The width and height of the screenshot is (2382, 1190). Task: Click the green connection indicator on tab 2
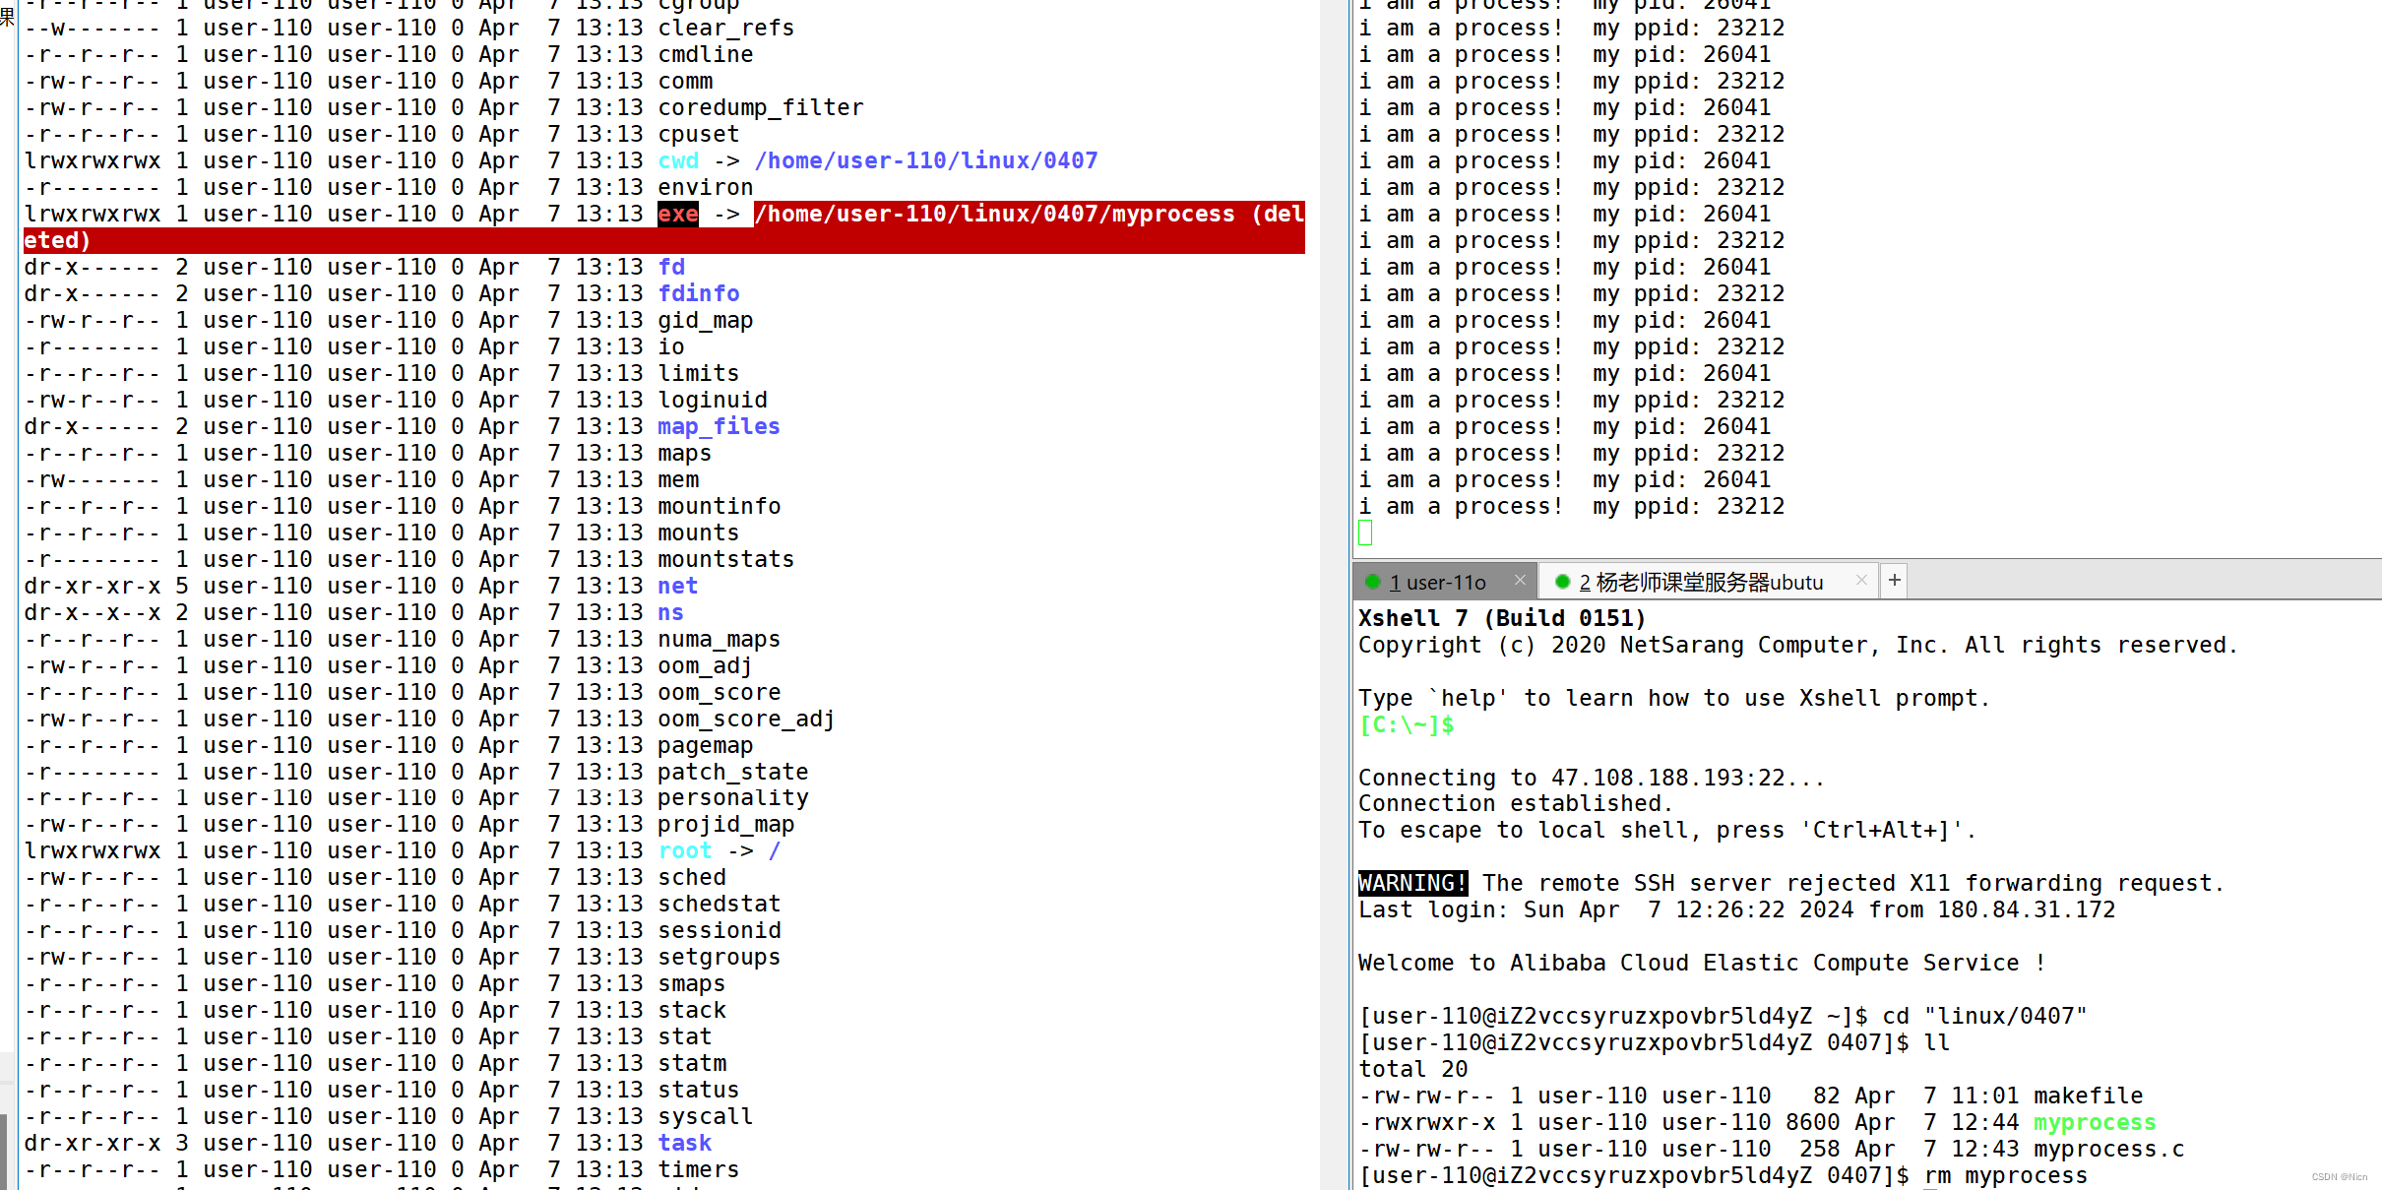click(x=1562, y=582)
